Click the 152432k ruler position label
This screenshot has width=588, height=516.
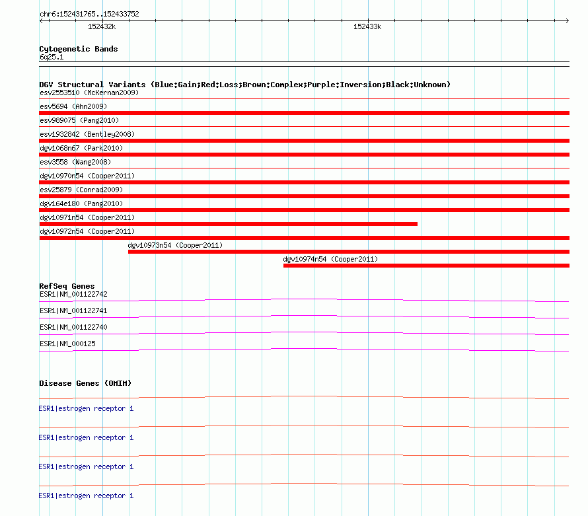point(102,26)
